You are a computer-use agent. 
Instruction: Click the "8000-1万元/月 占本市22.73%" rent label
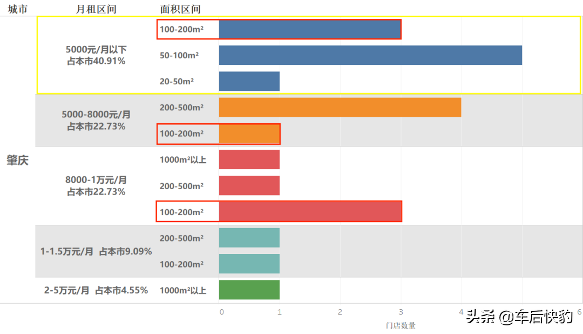pos(96,185)
